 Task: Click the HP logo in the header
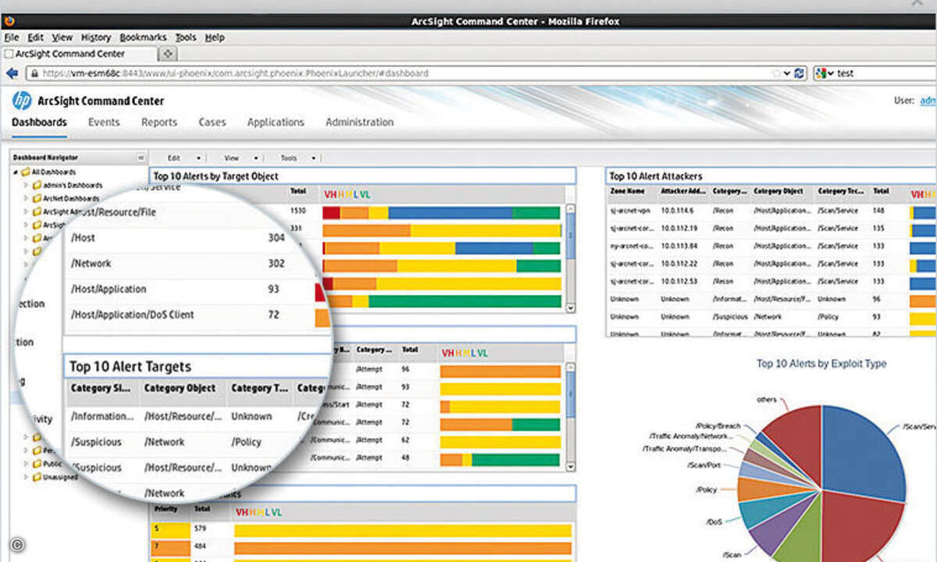[22, 100]
